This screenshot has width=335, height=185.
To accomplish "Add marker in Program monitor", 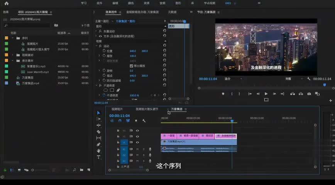I will pyautogui.click(x=223, y=94).
